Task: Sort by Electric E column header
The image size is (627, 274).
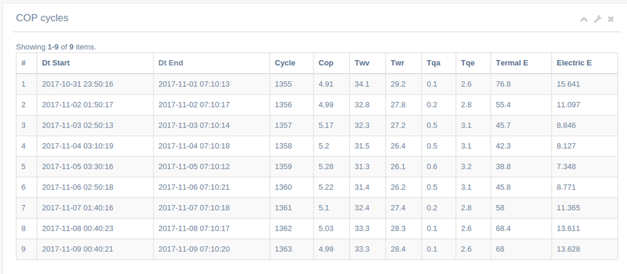Action: pyautogui.click(x=574, y=63)
